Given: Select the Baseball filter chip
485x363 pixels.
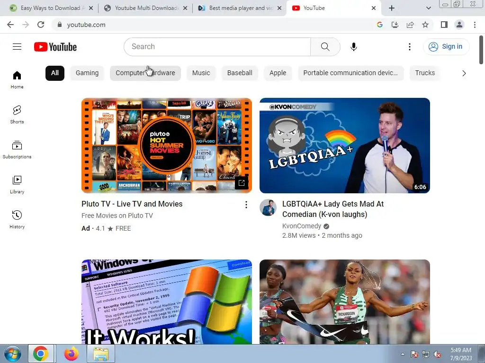Looking at the screenshot, I should 240,73.
